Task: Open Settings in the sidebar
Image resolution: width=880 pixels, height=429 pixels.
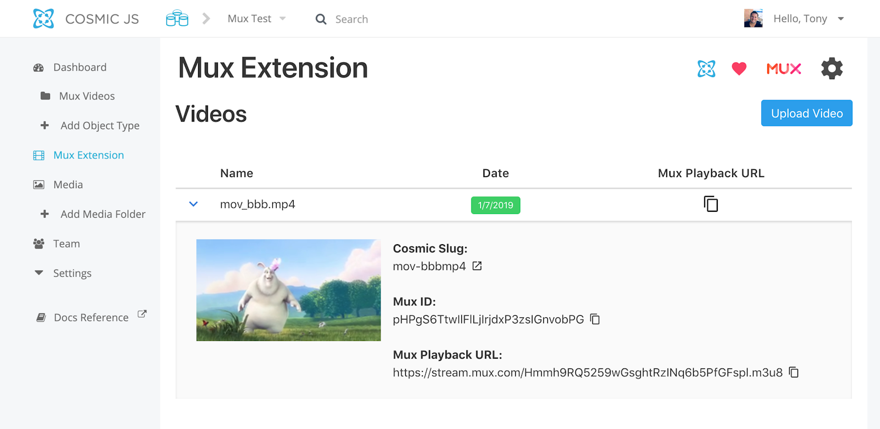Action: point(72,273)
